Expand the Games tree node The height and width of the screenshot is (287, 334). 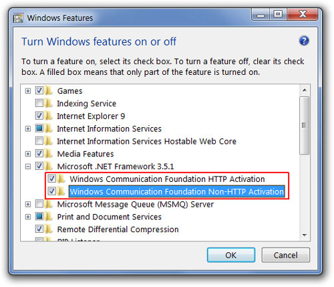[x=28, y=91]
